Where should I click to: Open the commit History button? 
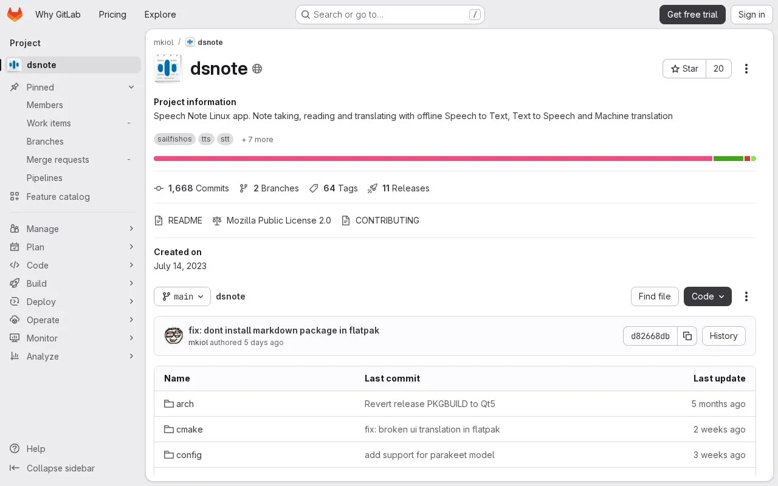(x=723, y=336)
